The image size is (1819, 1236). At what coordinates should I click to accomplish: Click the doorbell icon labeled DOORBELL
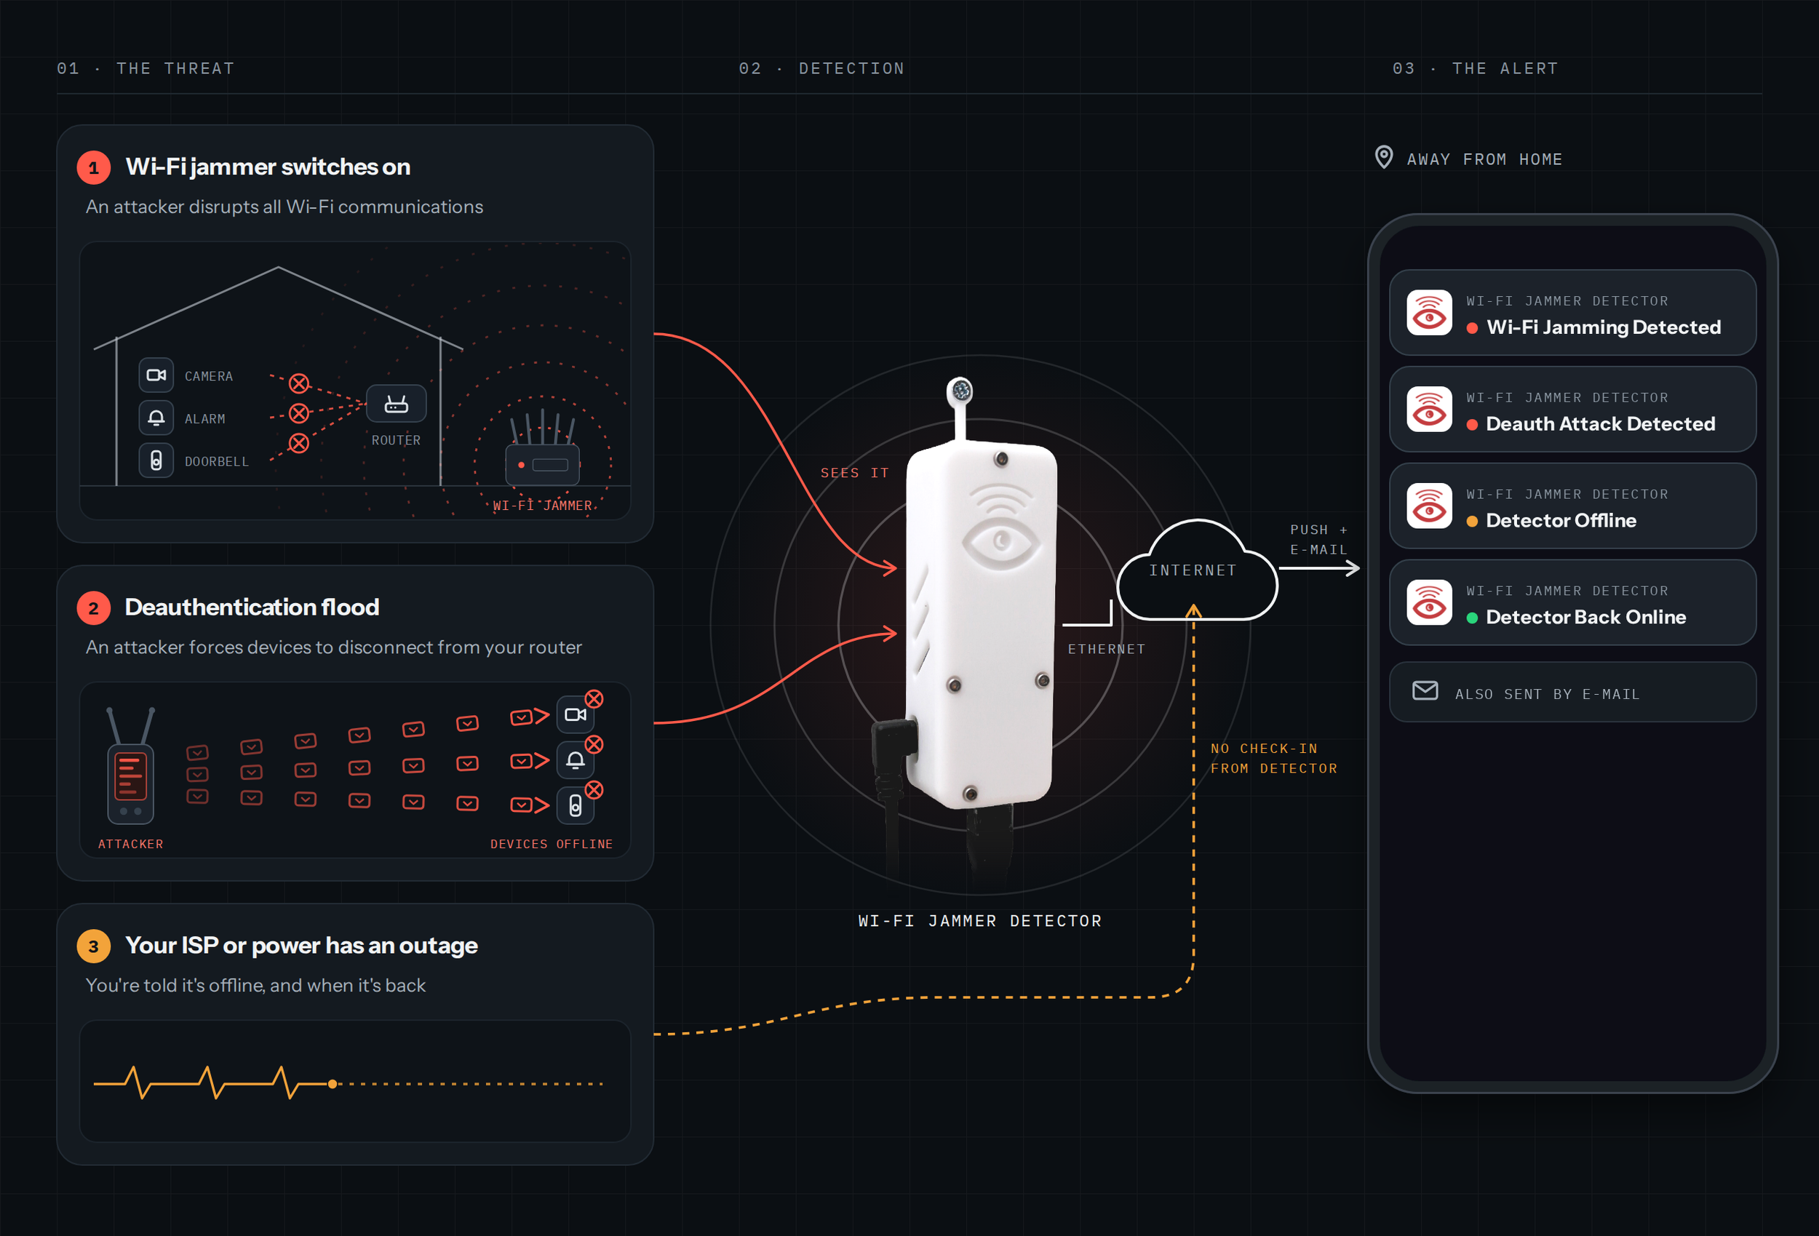point(156,460)
